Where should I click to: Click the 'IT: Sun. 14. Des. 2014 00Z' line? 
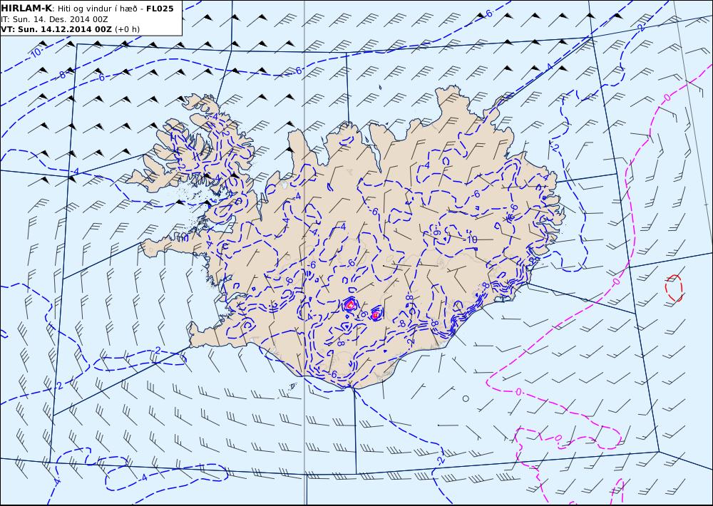[x=55, y=19]
